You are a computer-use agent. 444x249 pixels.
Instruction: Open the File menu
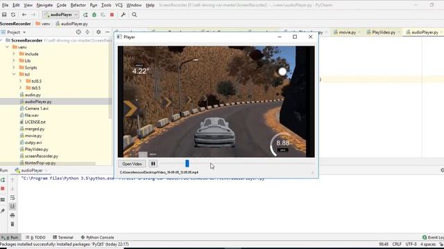point(5,5)
